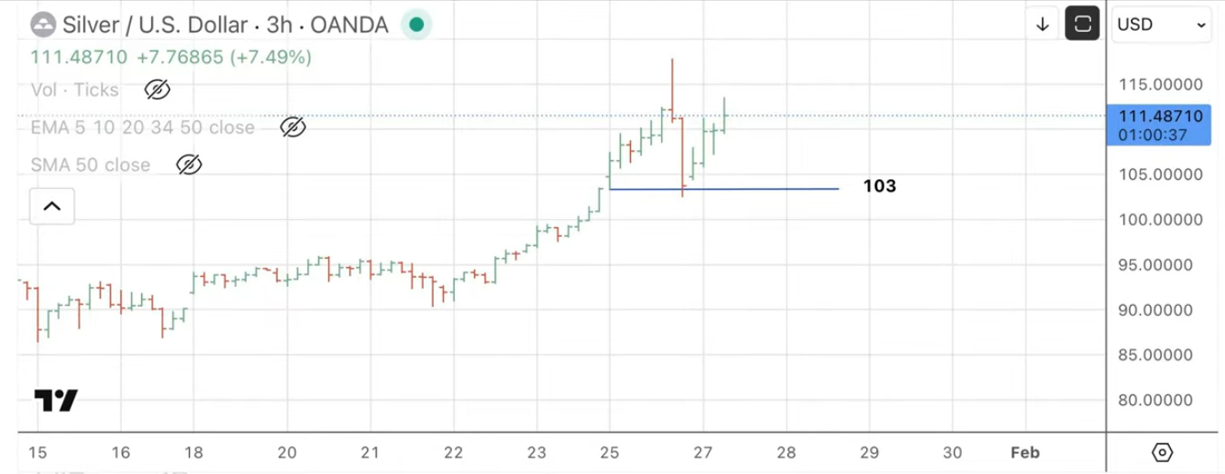
Task: Select the blue horizontal line at 103
Action: (723, 188)
